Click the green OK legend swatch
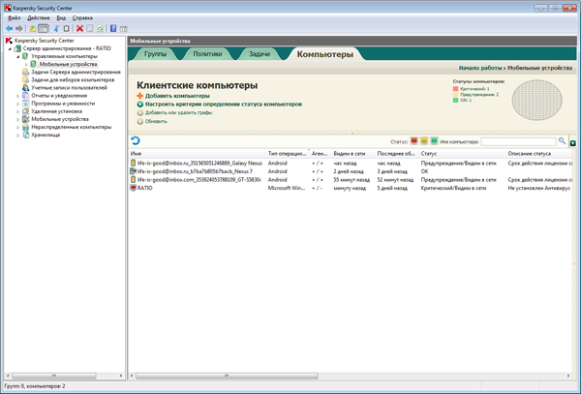 [455, 100]
